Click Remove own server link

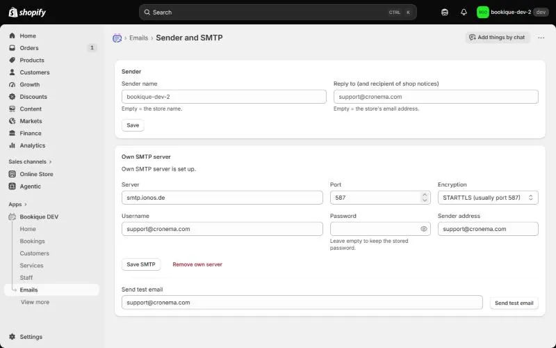click(197, 264)
